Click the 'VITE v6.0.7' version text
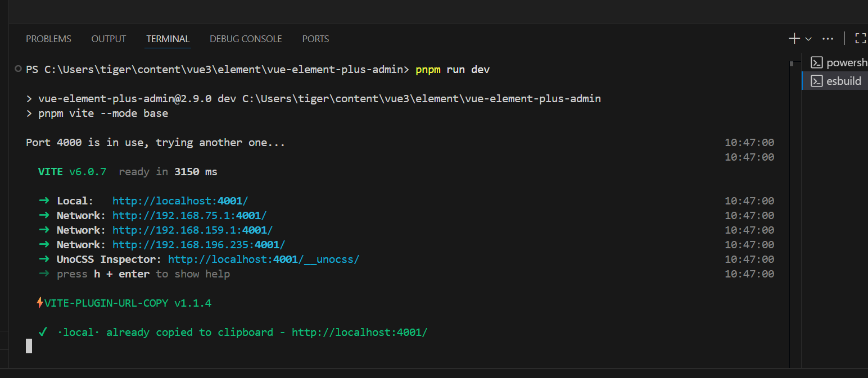Screen dimensions: 868x378 72,171
